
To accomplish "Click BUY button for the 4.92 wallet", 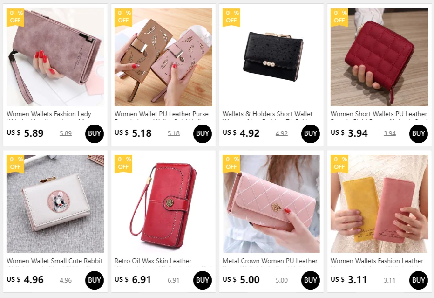I will pyautogui.click(x=310, y=134).
